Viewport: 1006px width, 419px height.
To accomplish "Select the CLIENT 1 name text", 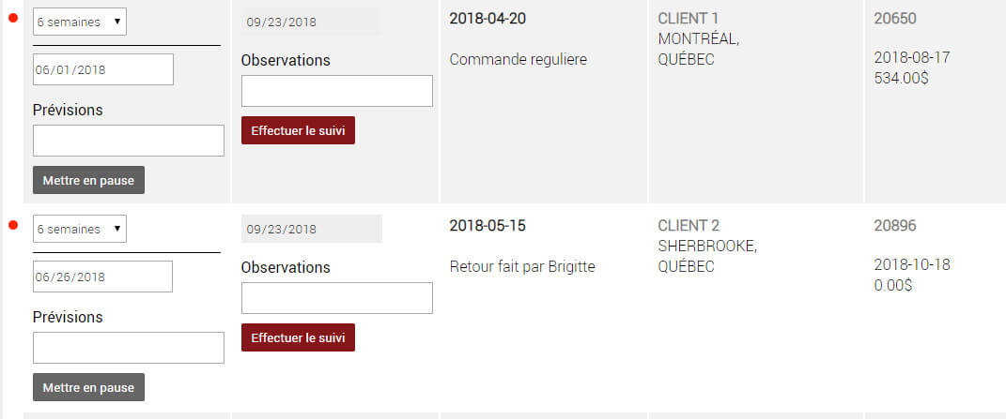I will coord(689,19).
